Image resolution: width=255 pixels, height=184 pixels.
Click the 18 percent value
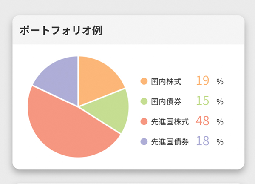click(202, 141)
